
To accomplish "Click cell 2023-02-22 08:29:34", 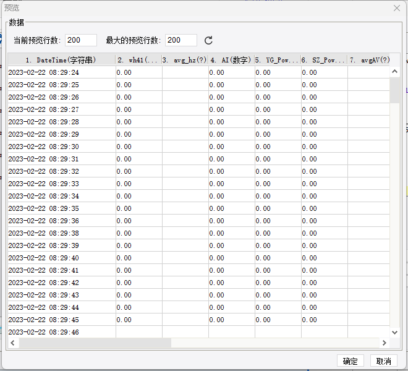I will pos(62,196).
